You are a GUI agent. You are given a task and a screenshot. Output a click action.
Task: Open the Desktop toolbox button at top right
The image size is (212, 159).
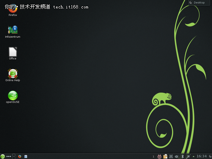199,3
